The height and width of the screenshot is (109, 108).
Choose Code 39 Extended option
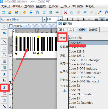[88, 94]
